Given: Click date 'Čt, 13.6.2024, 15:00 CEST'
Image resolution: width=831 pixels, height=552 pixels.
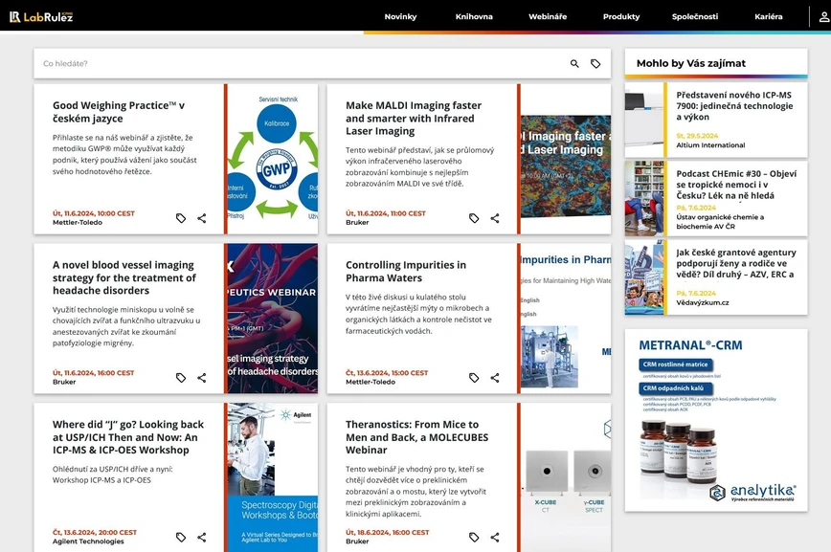Looking at the screenshot, I should (387, 373).
